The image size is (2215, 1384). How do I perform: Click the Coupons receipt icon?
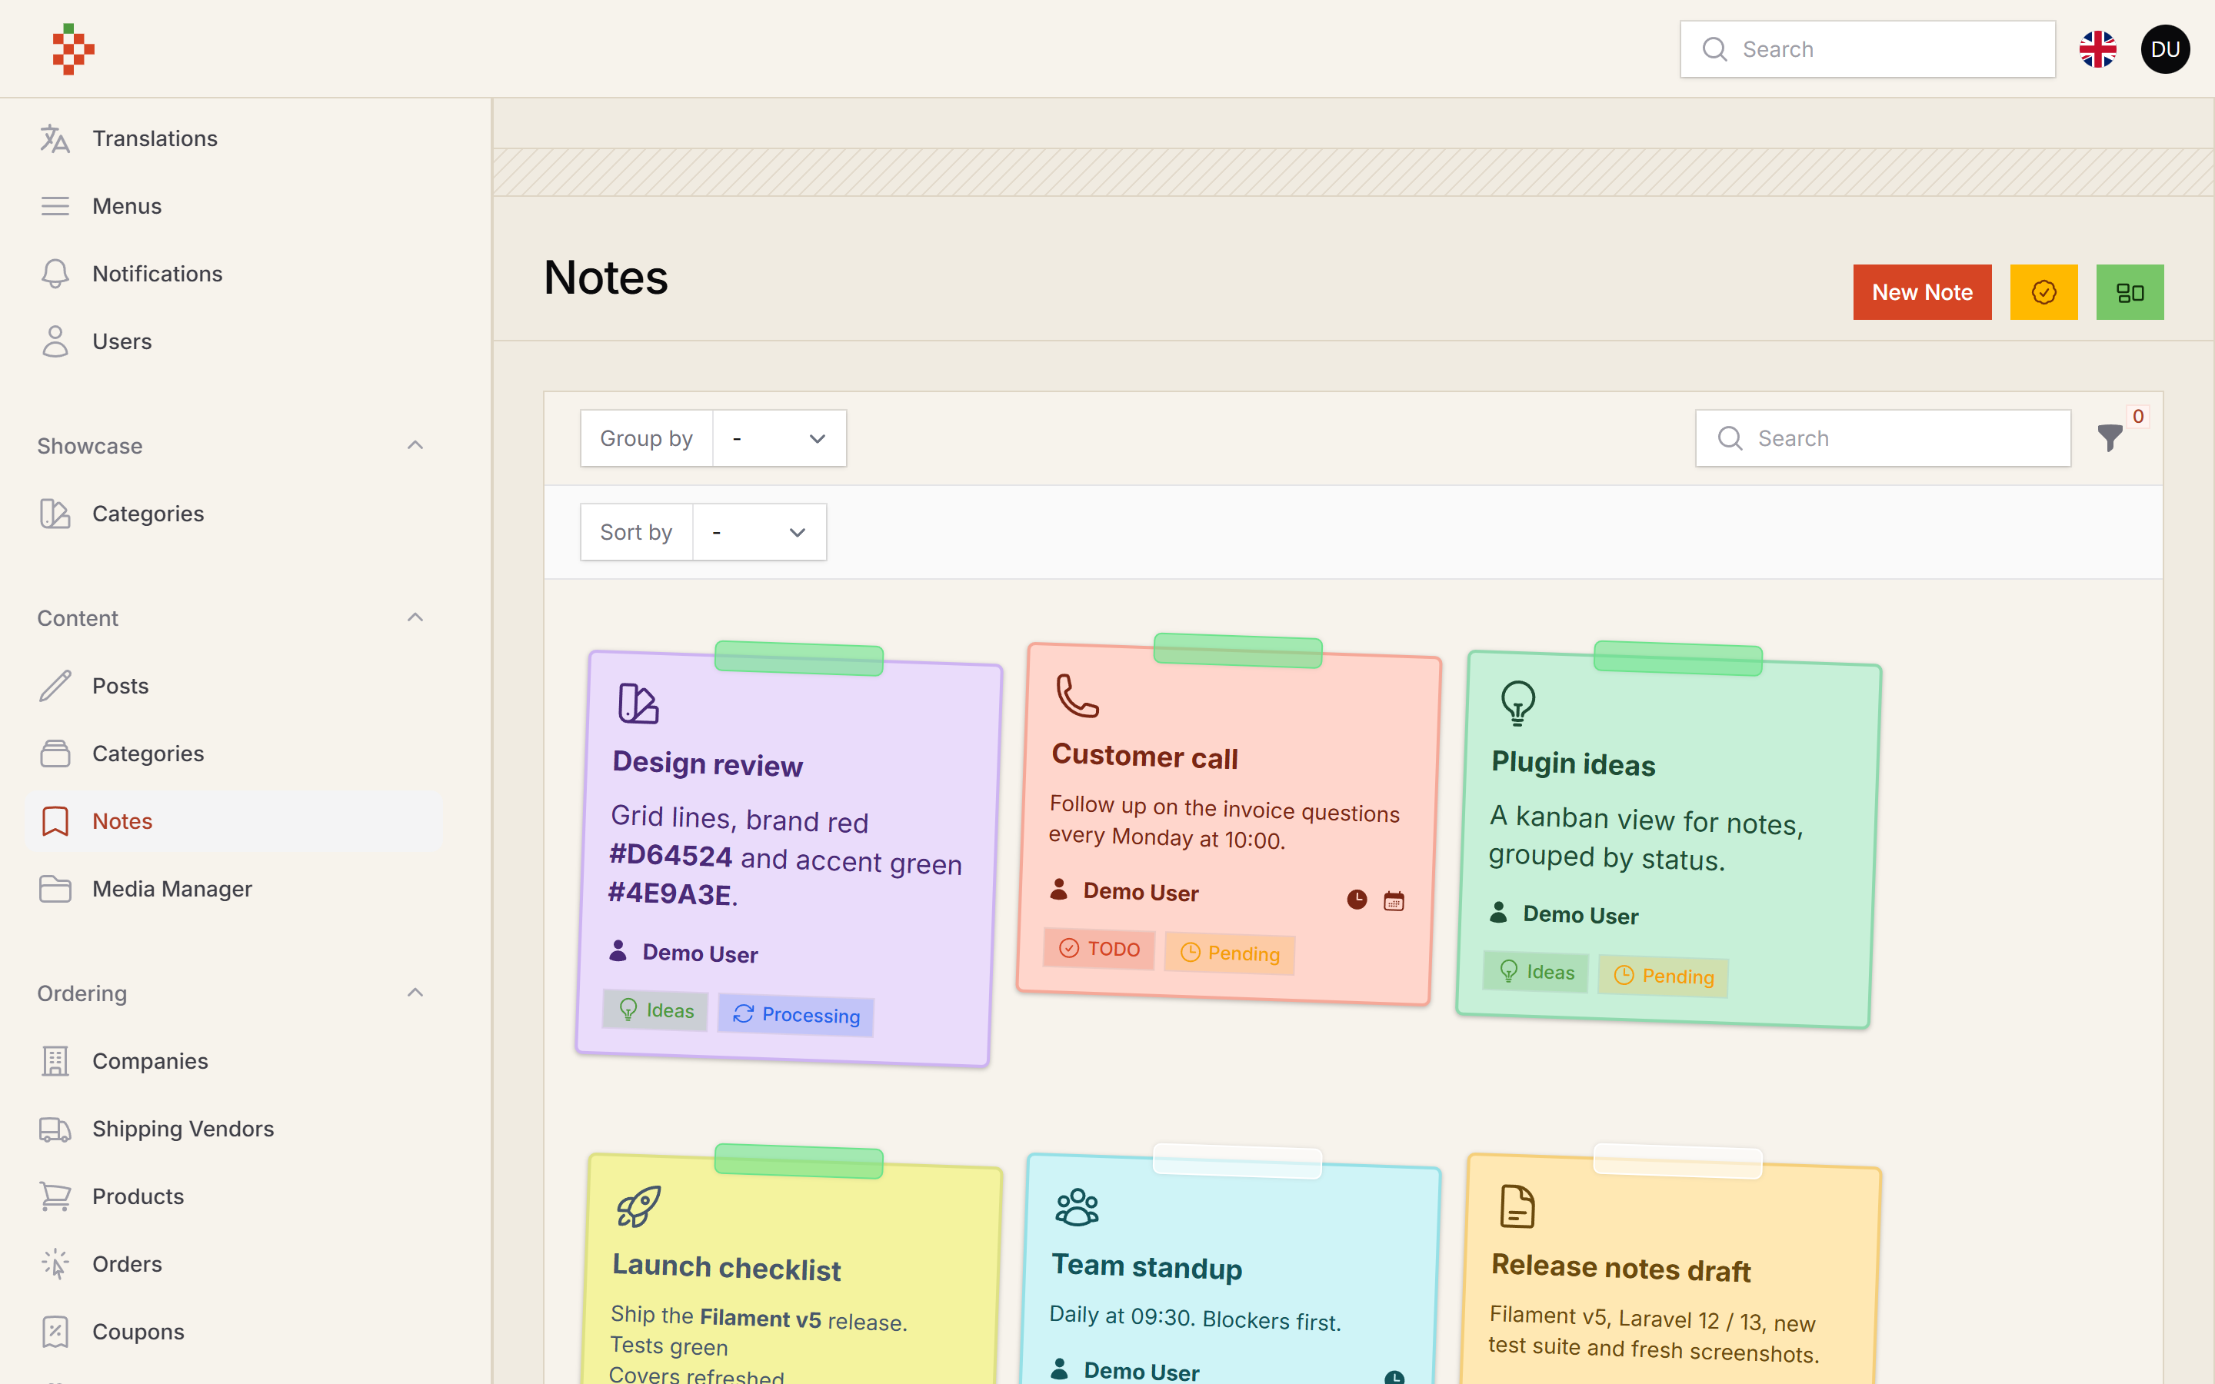(x=55, y=1332)
